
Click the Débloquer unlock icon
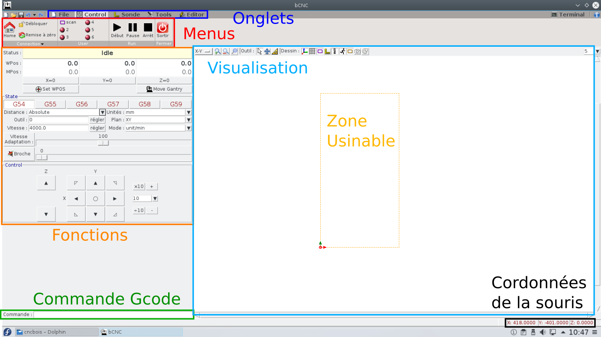click(22, 24)
